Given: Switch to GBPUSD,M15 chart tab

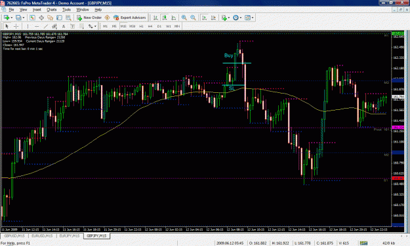Looking at the screenshot, I should click(14, 236).
